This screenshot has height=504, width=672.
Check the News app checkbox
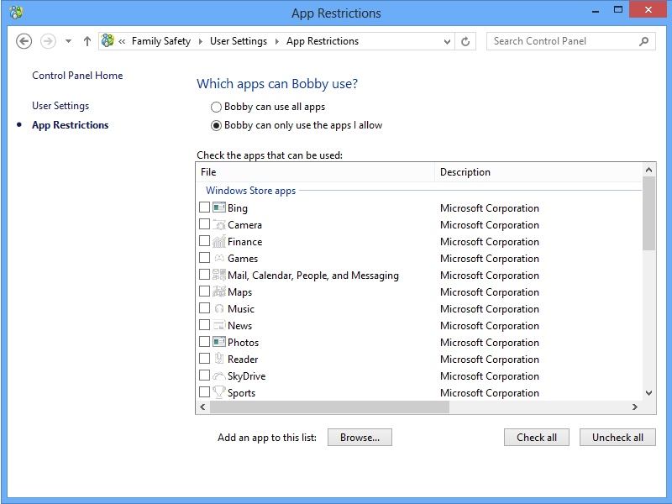(x=204, y=325)
